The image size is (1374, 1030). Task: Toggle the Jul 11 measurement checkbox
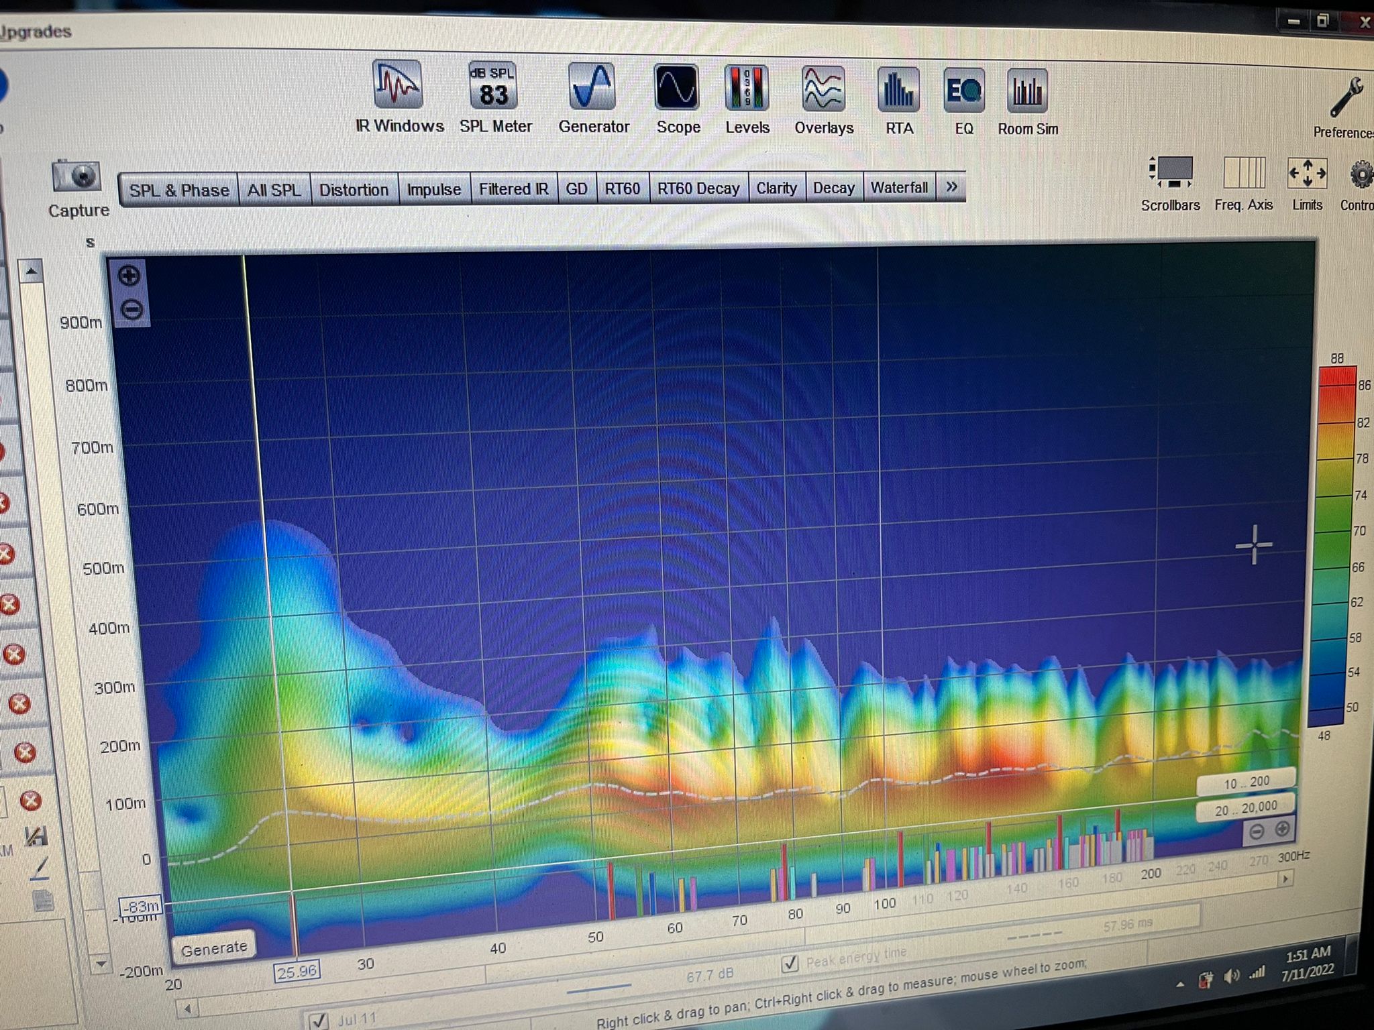pos(318,1021)
